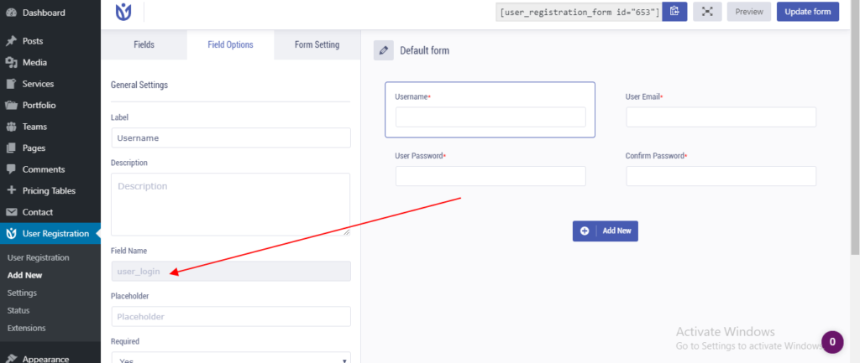Image resolution: width=860 pixels, height=363 pixels.
Task: Open the Portfolio folder icon
Action: [10, 105]
